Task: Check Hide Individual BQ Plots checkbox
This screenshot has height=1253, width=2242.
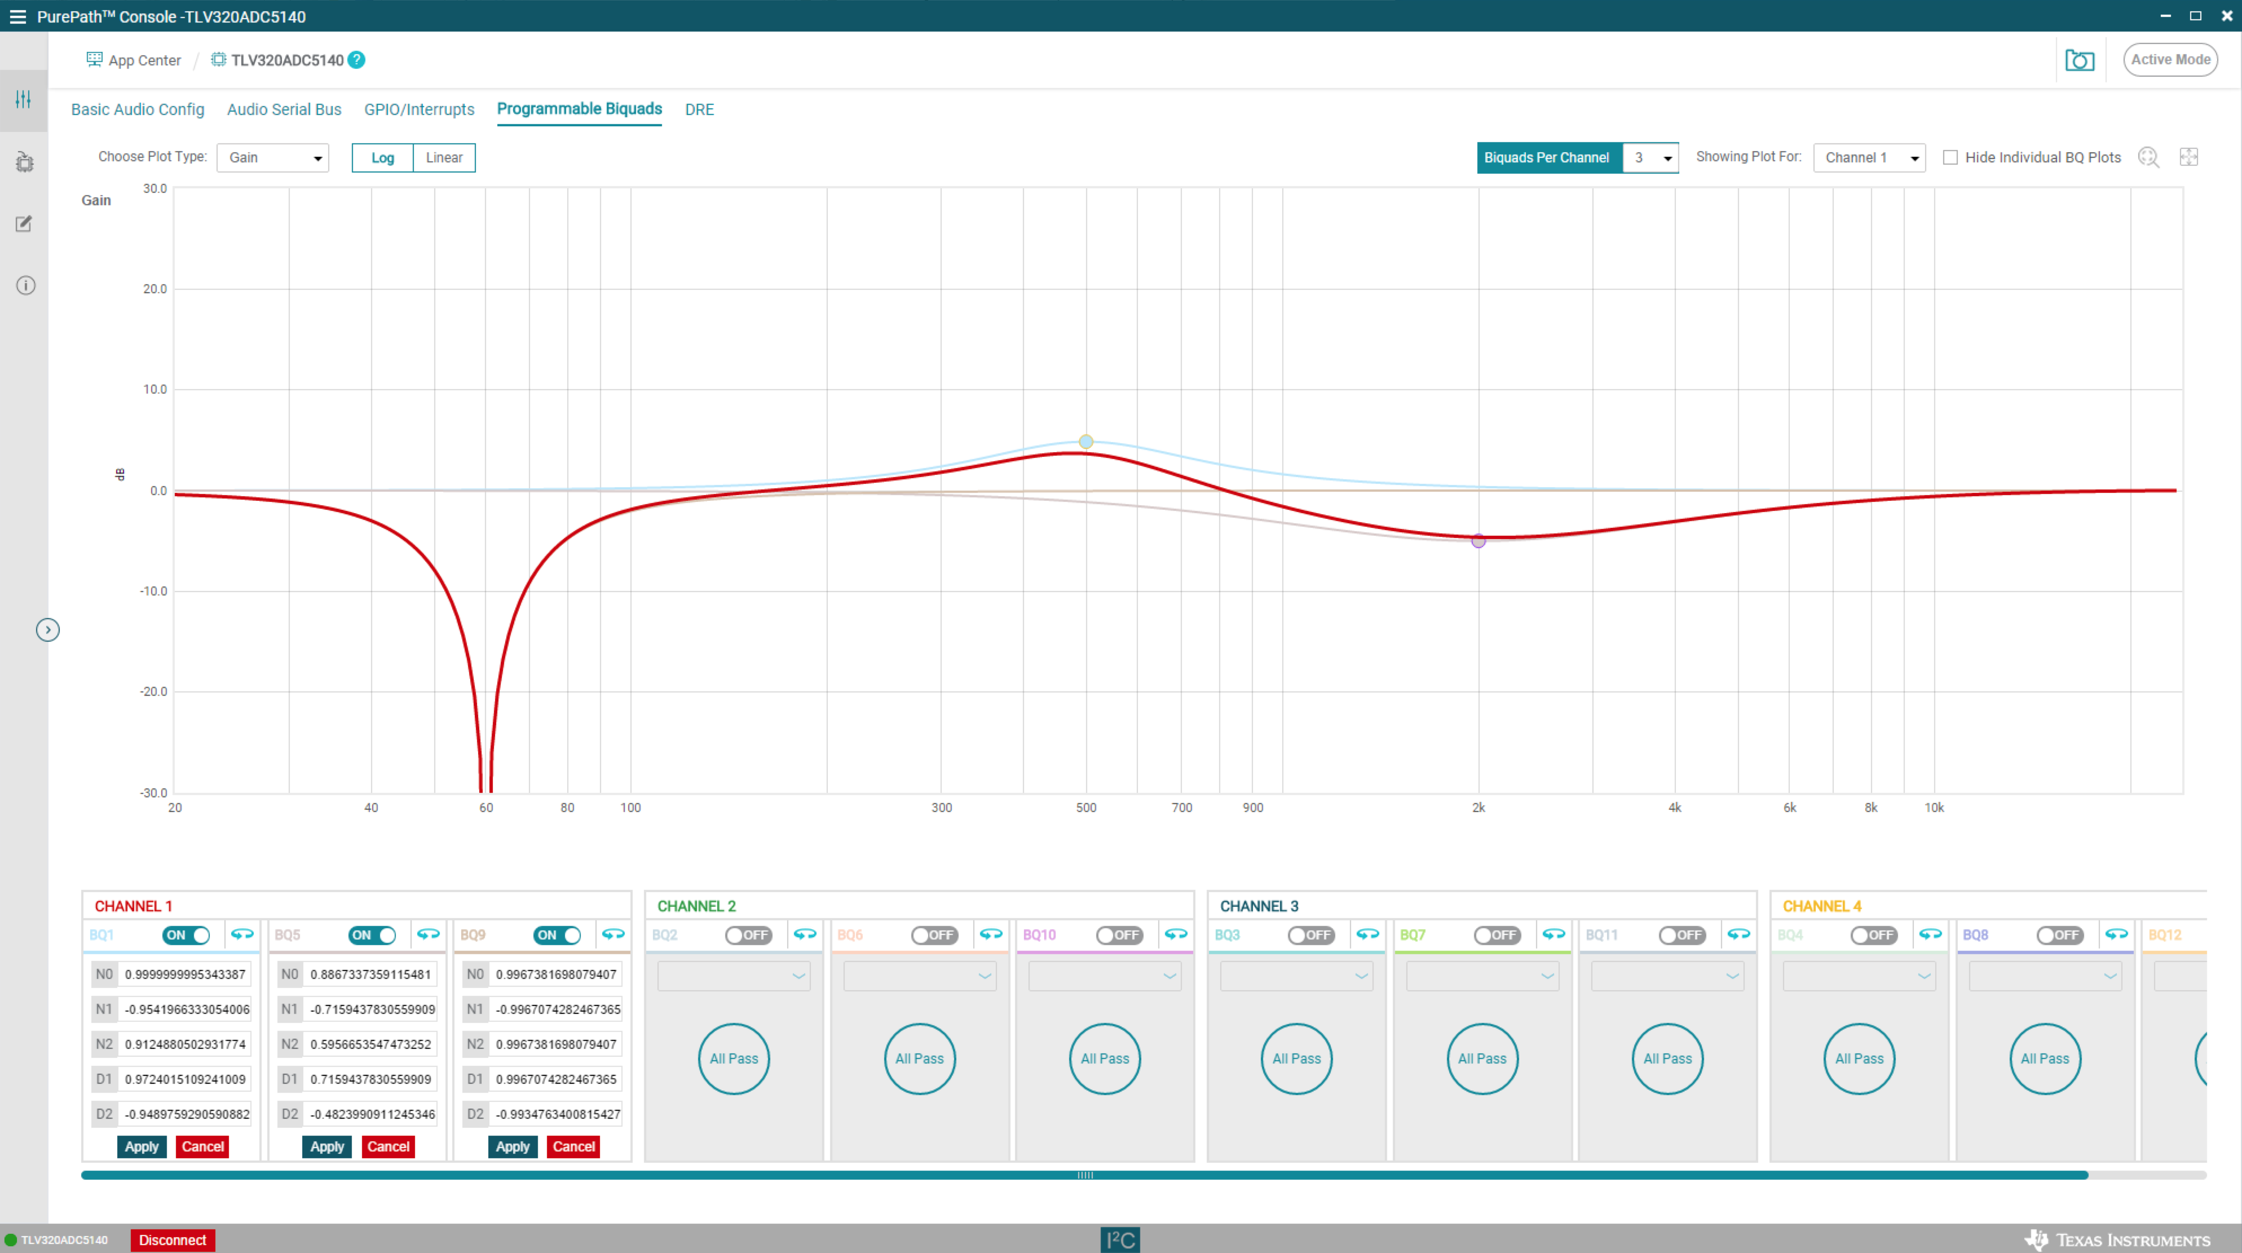Action: pyautogui.click(x=1950, y=157)
